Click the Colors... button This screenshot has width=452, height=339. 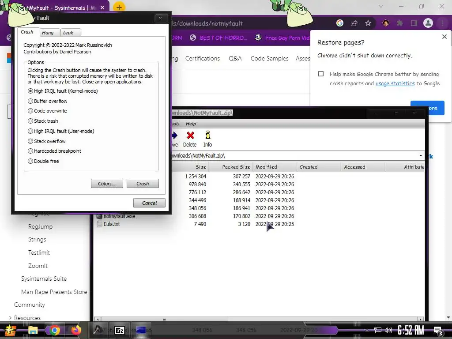pyautogui.click(x=107, y=184)
